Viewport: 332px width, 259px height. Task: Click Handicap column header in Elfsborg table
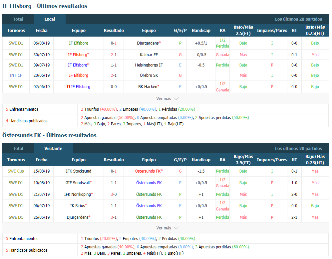click(x=201, y=31)
